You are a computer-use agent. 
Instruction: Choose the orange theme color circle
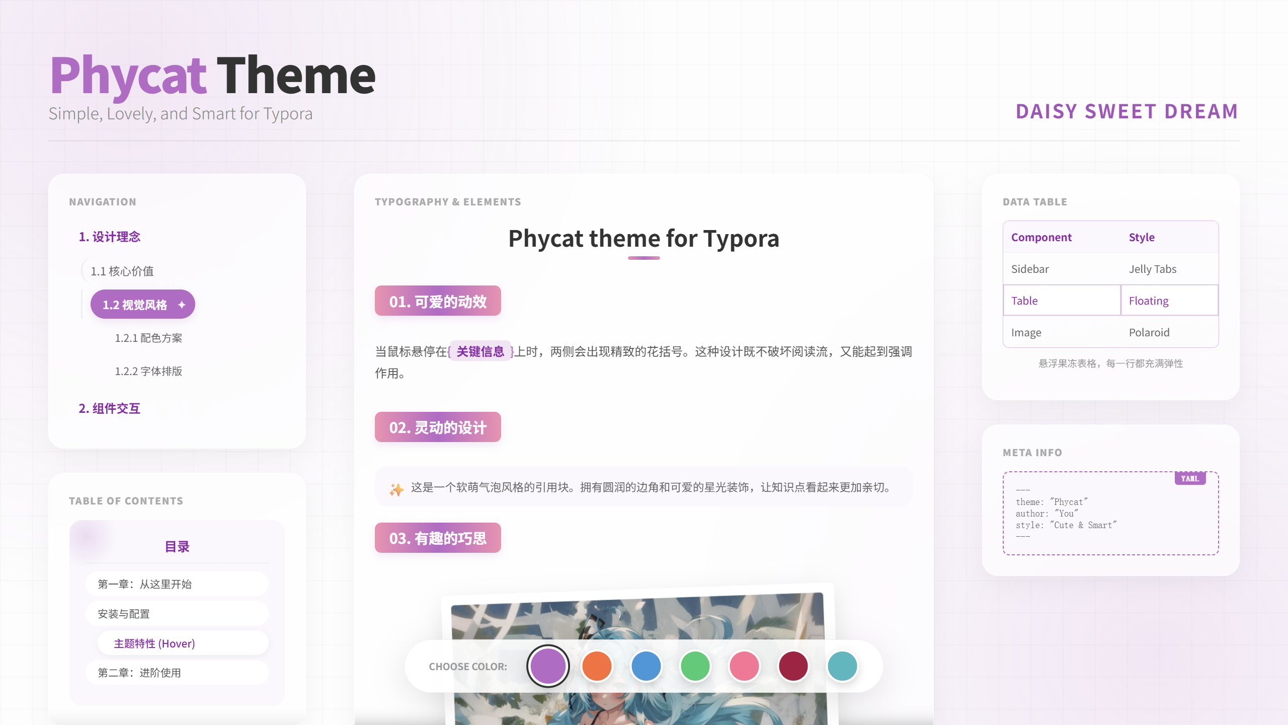click(x=597, y=666)
